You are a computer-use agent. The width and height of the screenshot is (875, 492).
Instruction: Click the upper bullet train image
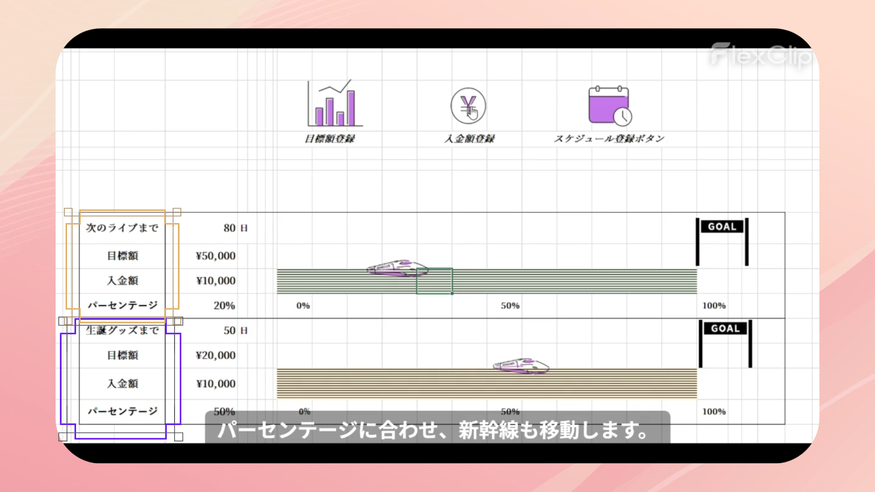point(397,268)
